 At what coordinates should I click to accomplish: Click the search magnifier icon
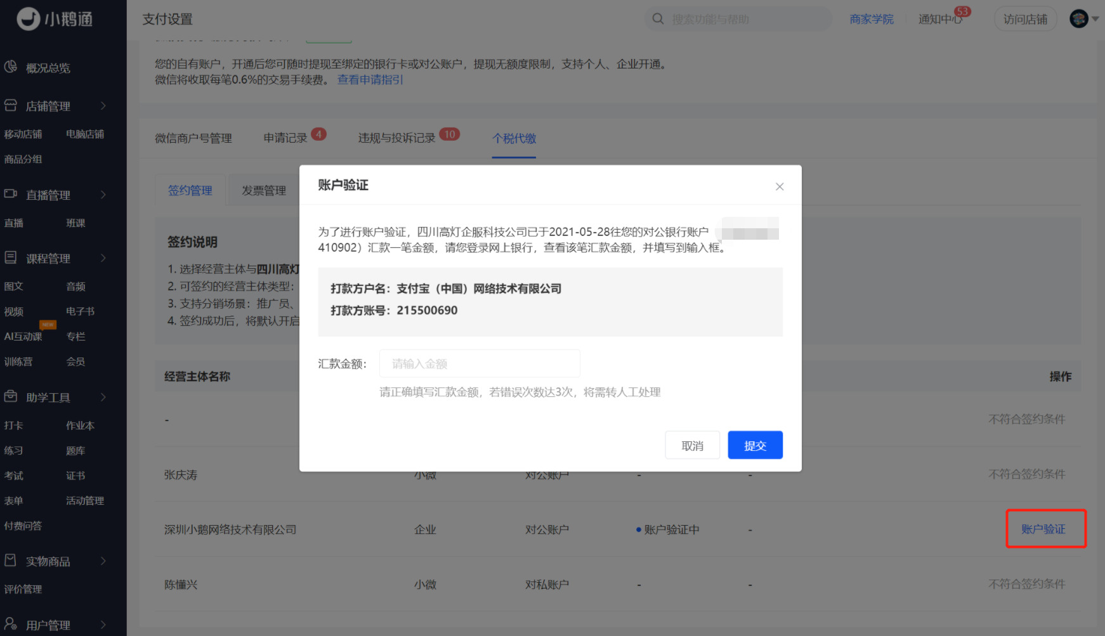[x=658, y=19]
